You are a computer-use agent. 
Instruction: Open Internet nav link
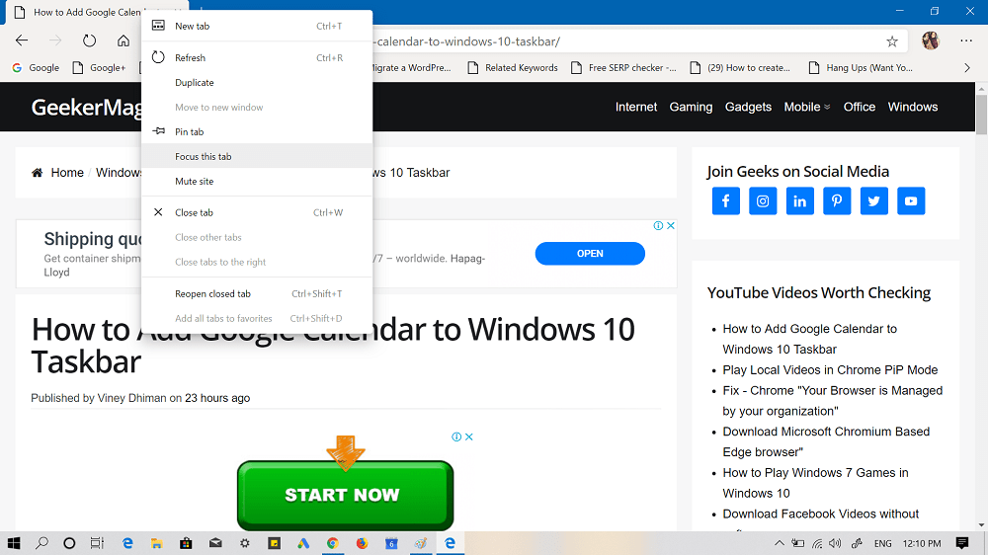pos(635,107)
